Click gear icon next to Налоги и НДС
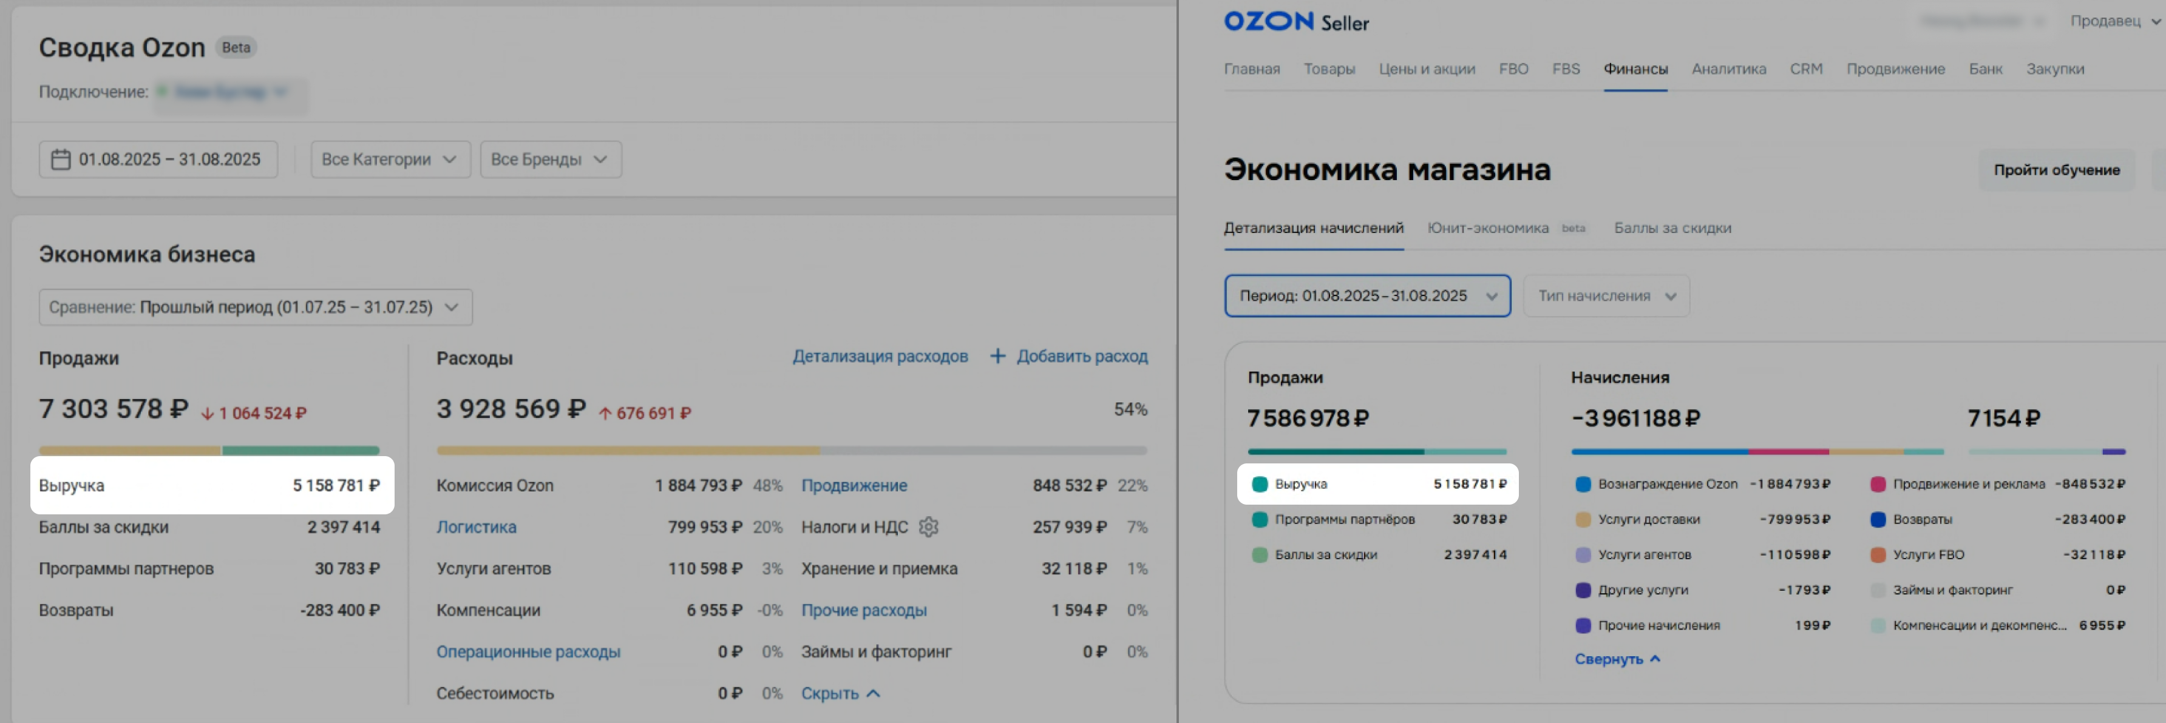This screenshot has width=2166, height=723. (x=928, y=527)
